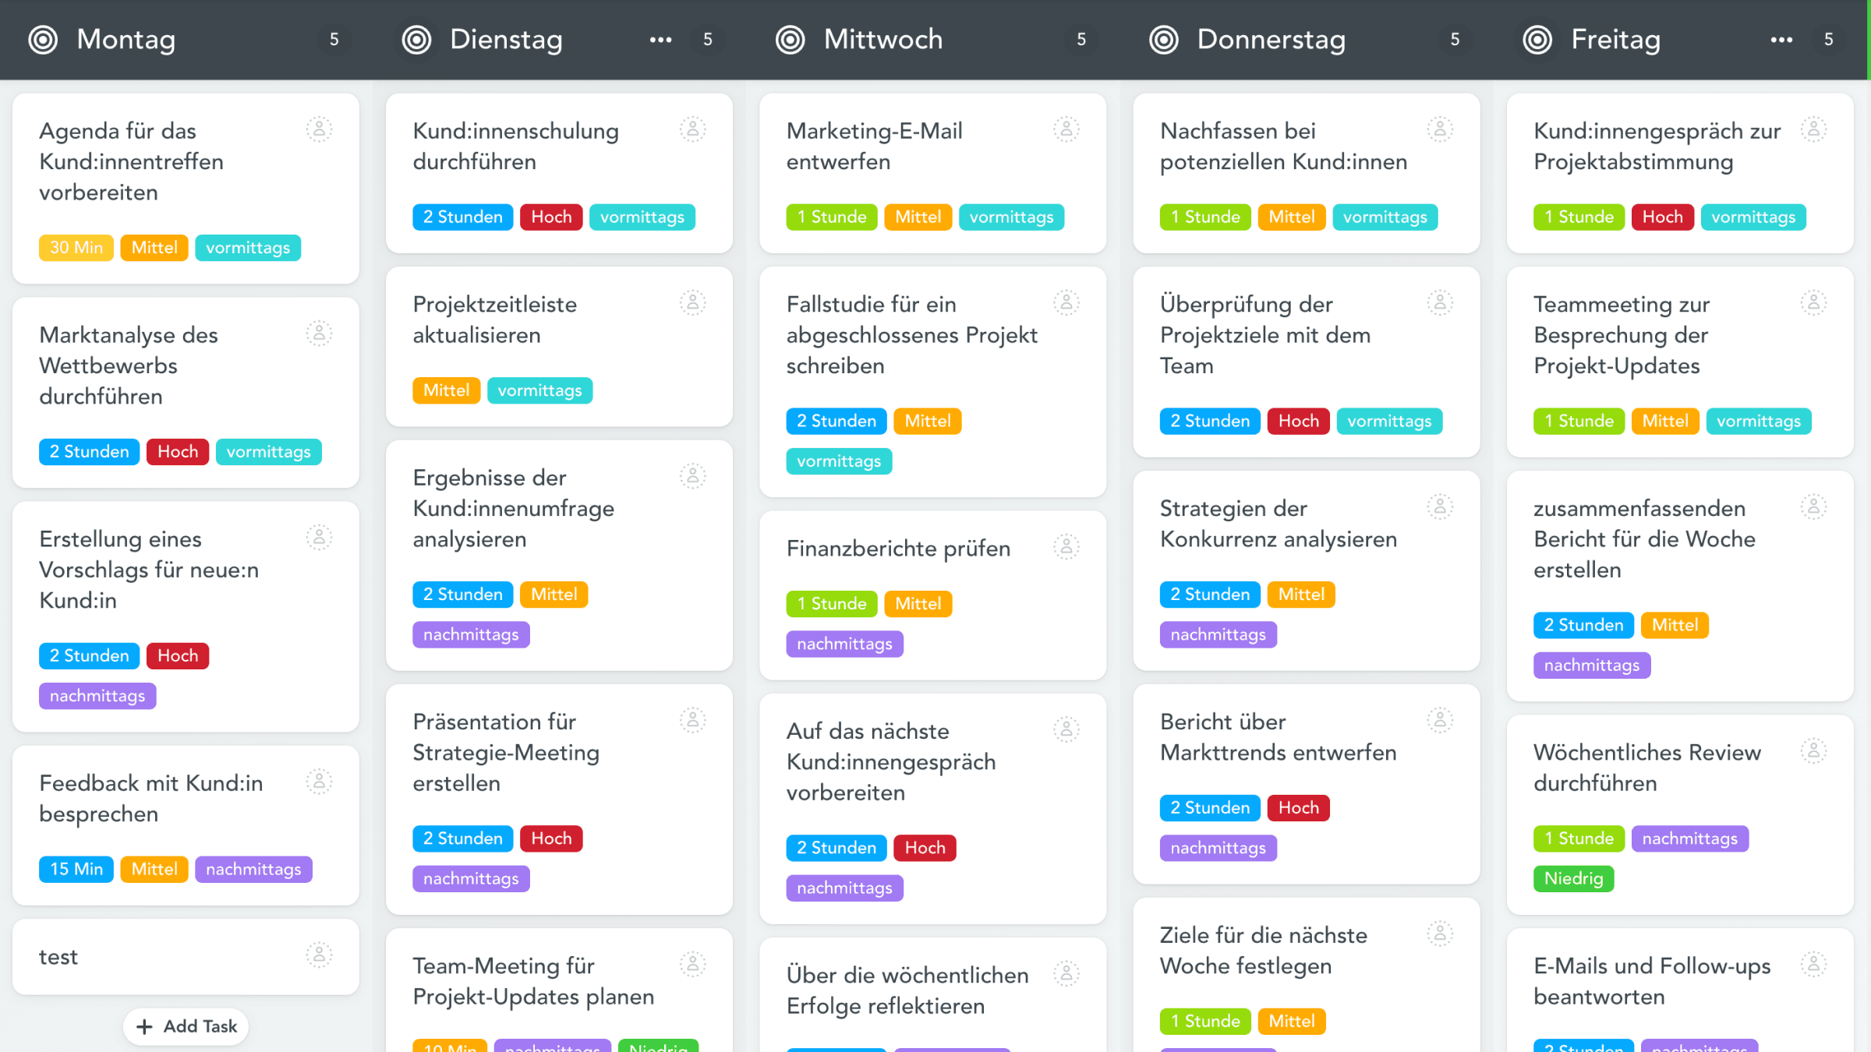Click assignee icon on Finanzberichte prüfen card
The height and width of the screenshot is (1052, 1871).
[x=1066, y=547]
